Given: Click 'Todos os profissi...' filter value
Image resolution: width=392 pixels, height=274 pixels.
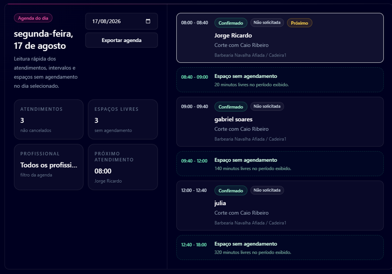Looking at the screenshot, I should (x=49, y=165).
